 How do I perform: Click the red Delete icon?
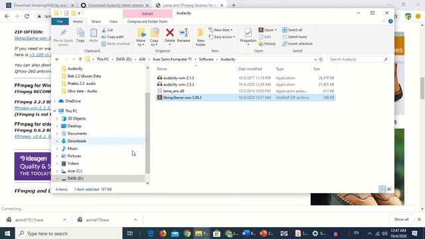tap(170, 33)
